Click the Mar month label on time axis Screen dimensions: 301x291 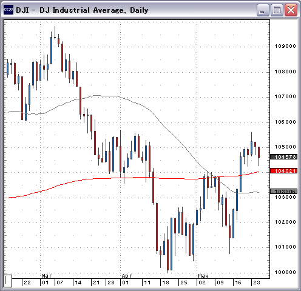pyautogui.click(x=47, y=276)
